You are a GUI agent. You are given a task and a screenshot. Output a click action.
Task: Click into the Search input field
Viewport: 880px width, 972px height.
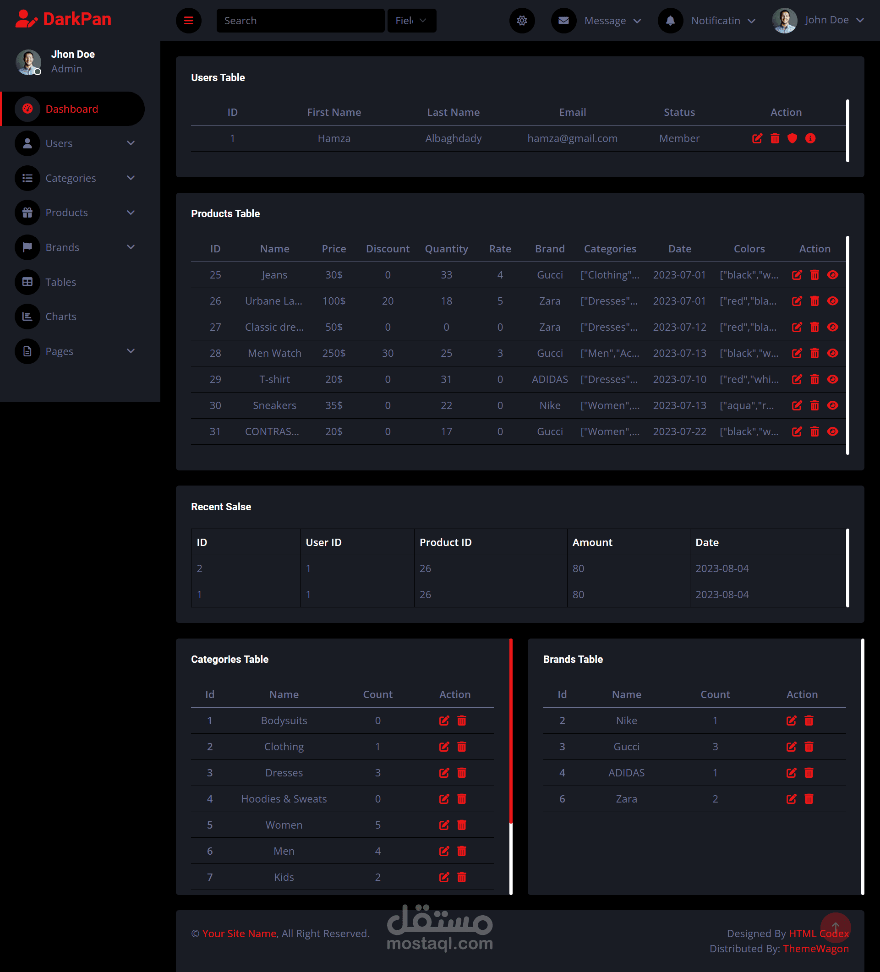300,21
